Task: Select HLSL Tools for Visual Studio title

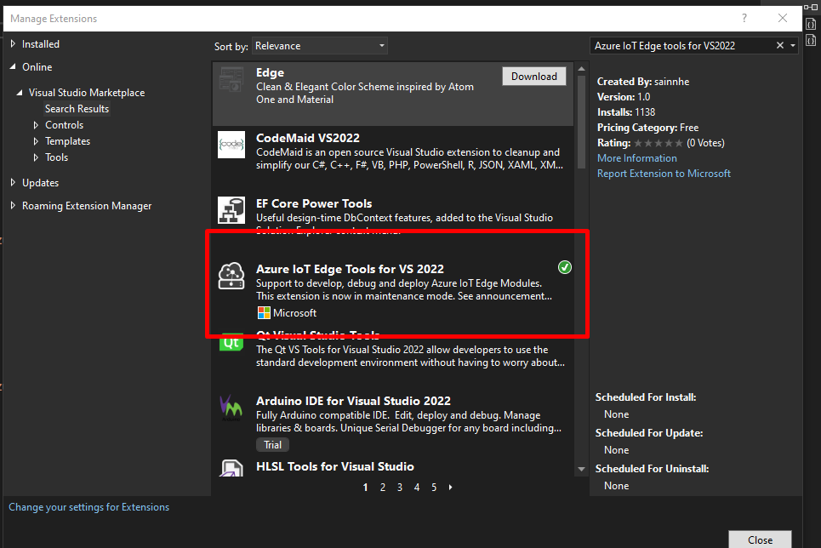Action: tap(335, 467)
